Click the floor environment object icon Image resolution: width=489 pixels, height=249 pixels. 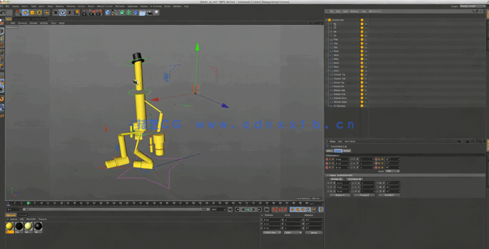(x=142, y=12)
